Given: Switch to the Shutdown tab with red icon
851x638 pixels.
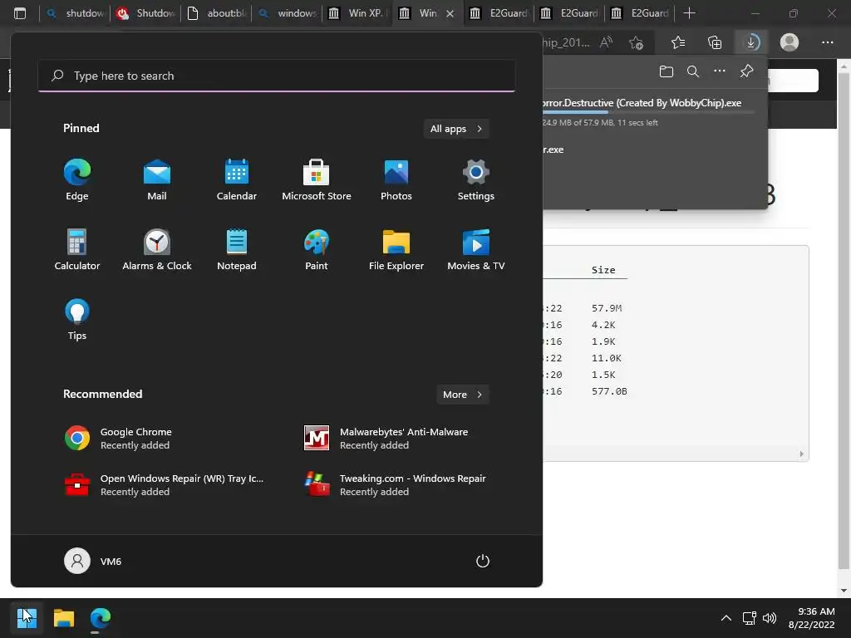Looking at the screenshot, I should [145, 13].
